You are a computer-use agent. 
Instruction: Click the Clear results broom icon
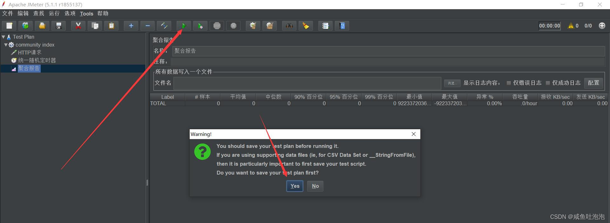(253, 26)
